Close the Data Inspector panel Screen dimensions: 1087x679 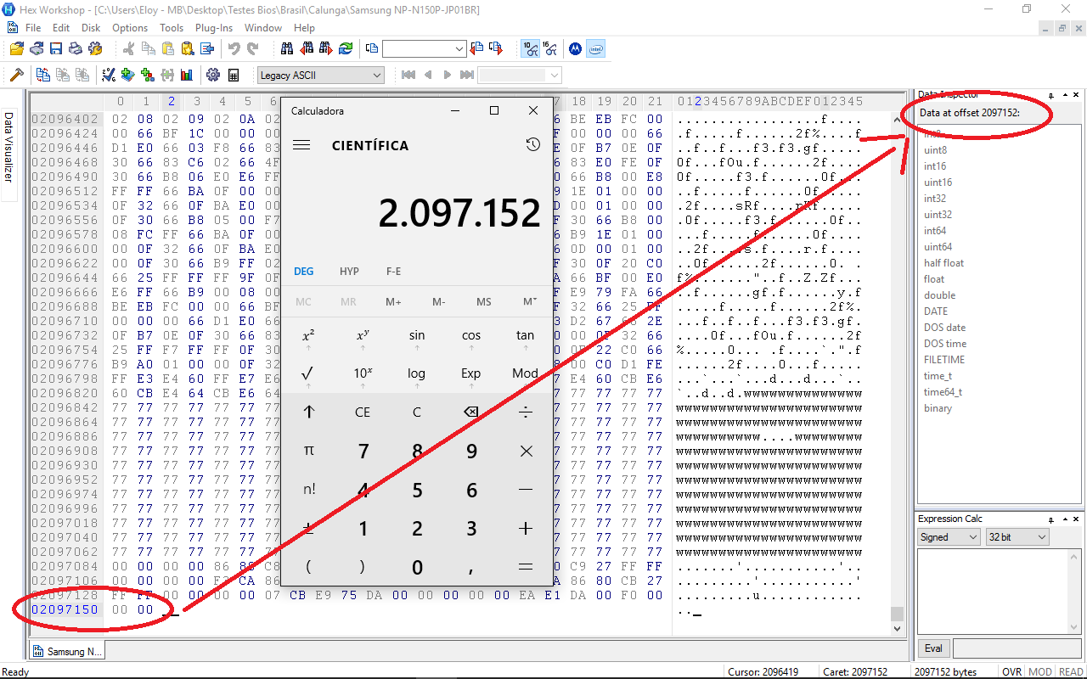(1076, 95)
